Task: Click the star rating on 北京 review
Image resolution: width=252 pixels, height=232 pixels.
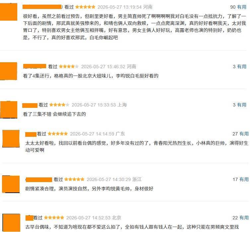Action: pyautogui.click(x=54, y=218)
